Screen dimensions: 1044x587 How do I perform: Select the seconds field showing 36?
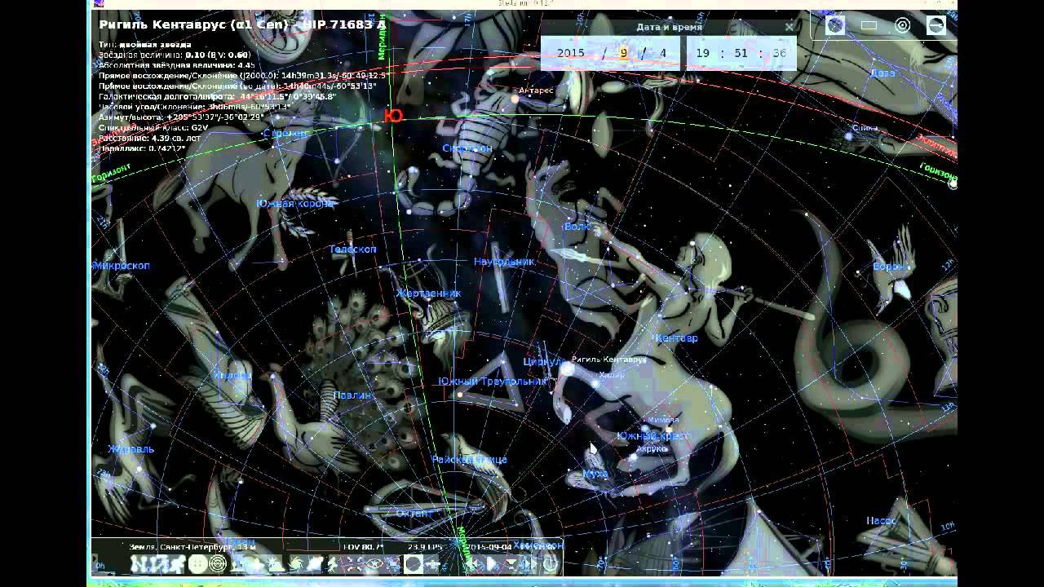779,53
